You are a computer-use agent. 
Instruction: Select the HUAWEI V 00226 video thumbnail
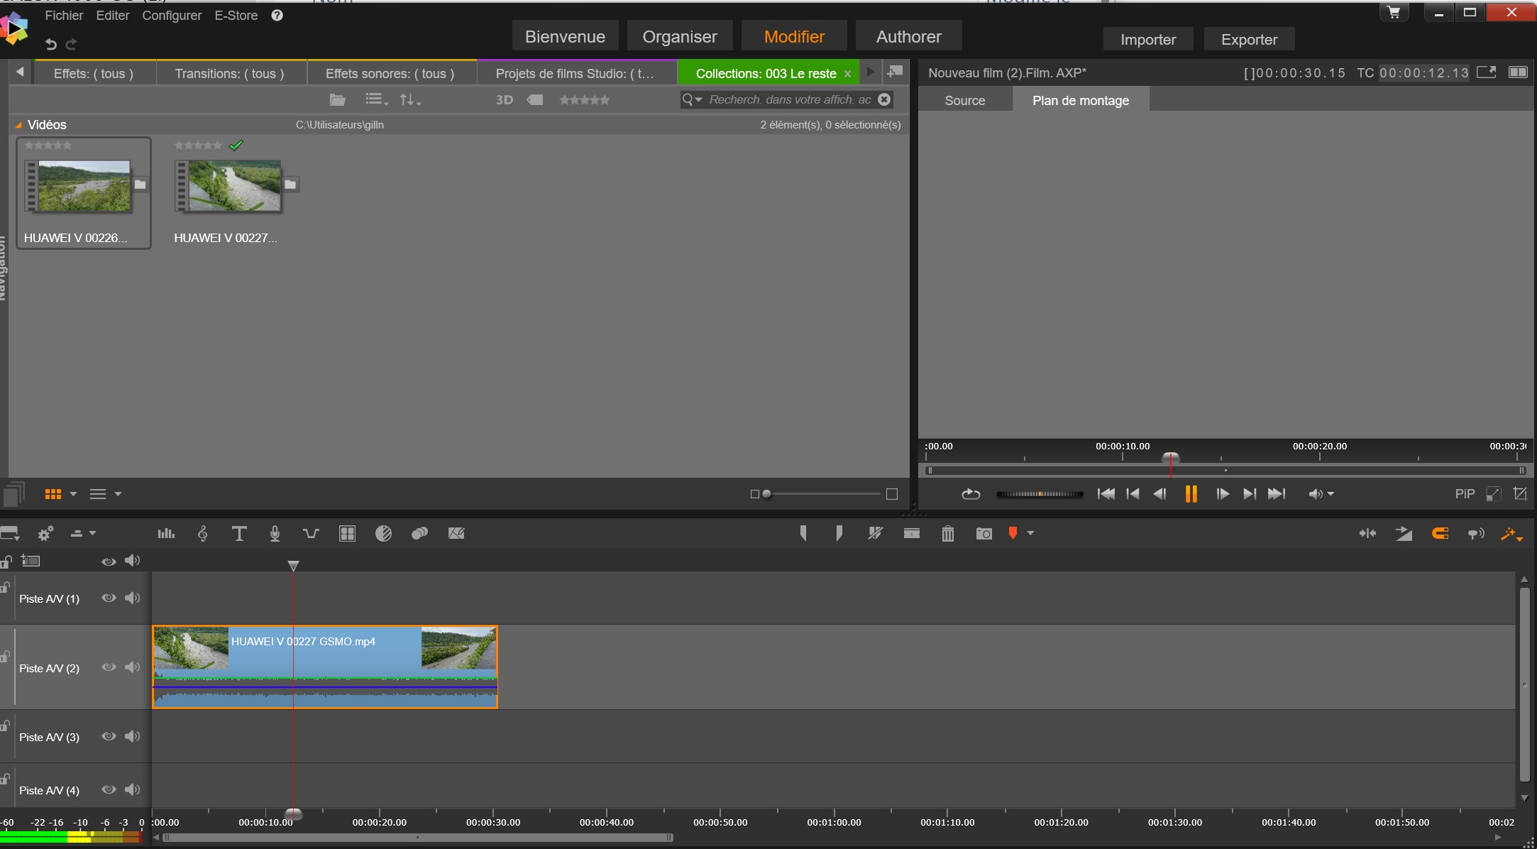click(x=84, y=186)
